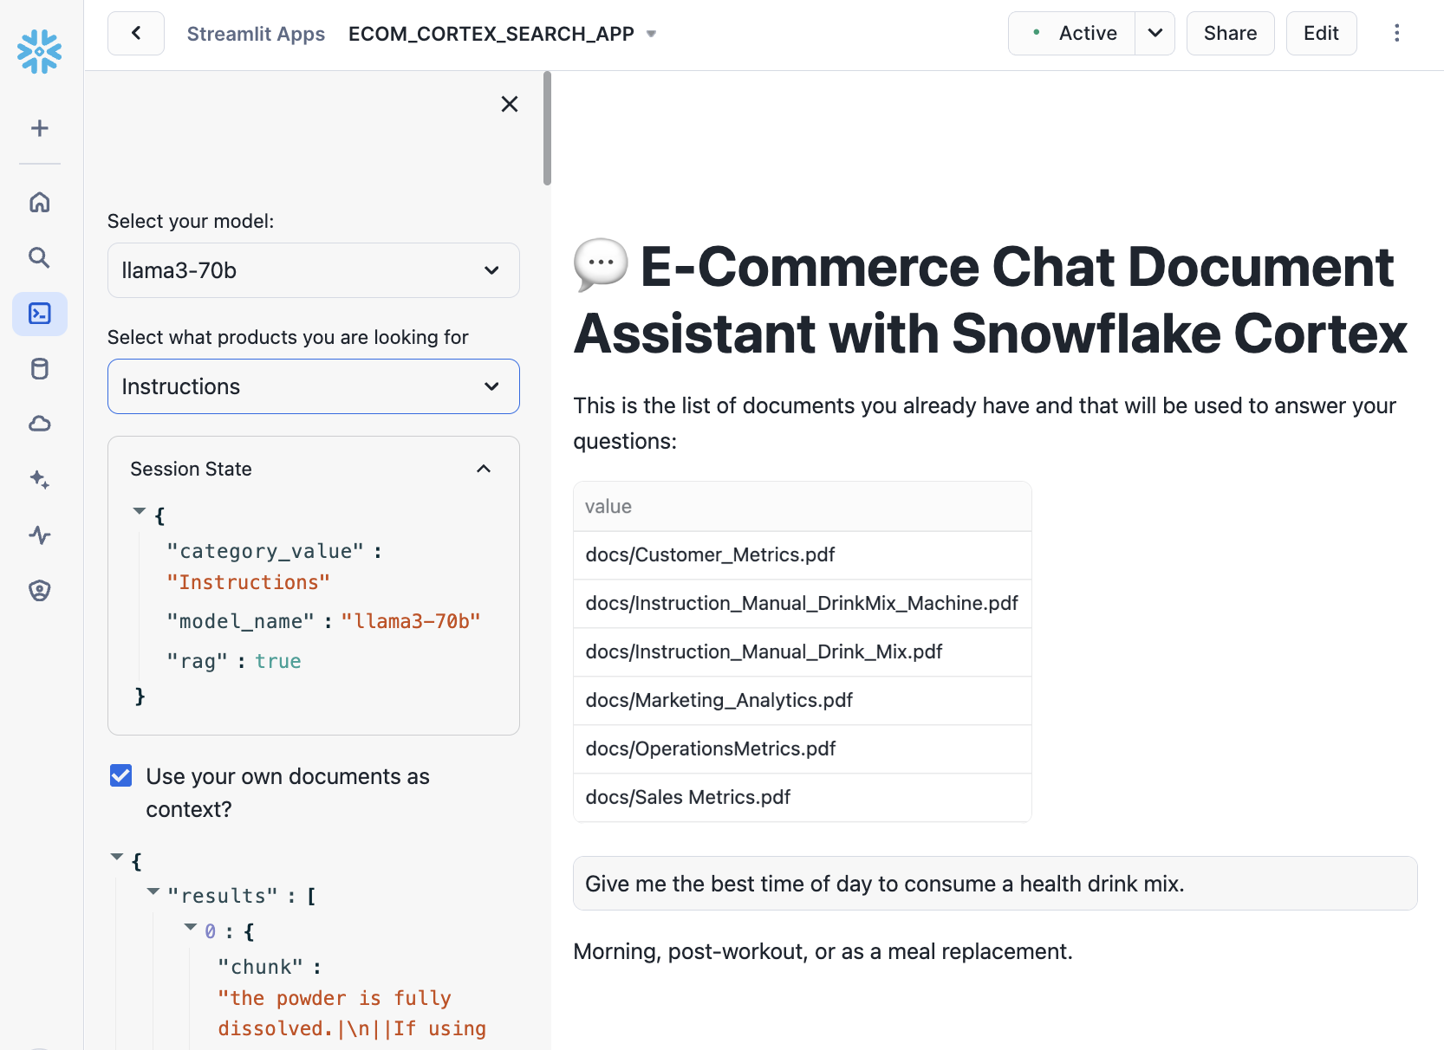Click the Share button
This screenshot has height=1050, width=1444.
[x=1230, y=34]
